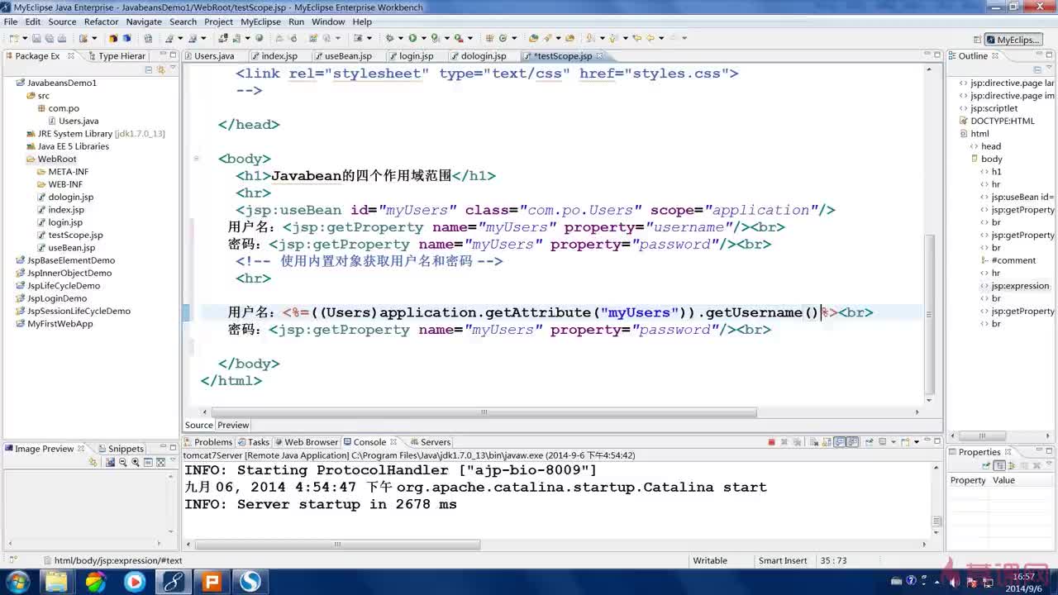Click the Windows Start button

pos(17,582)
